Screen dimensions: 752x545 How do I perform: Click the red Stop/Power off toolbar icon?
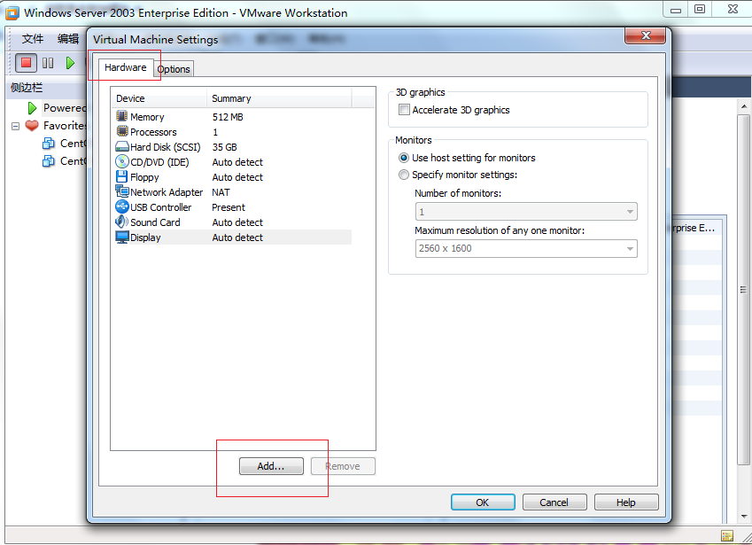26,63
